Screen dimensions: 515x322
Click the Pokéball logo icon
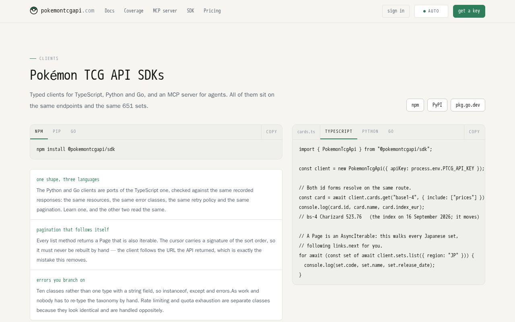[x=34, y=10]
